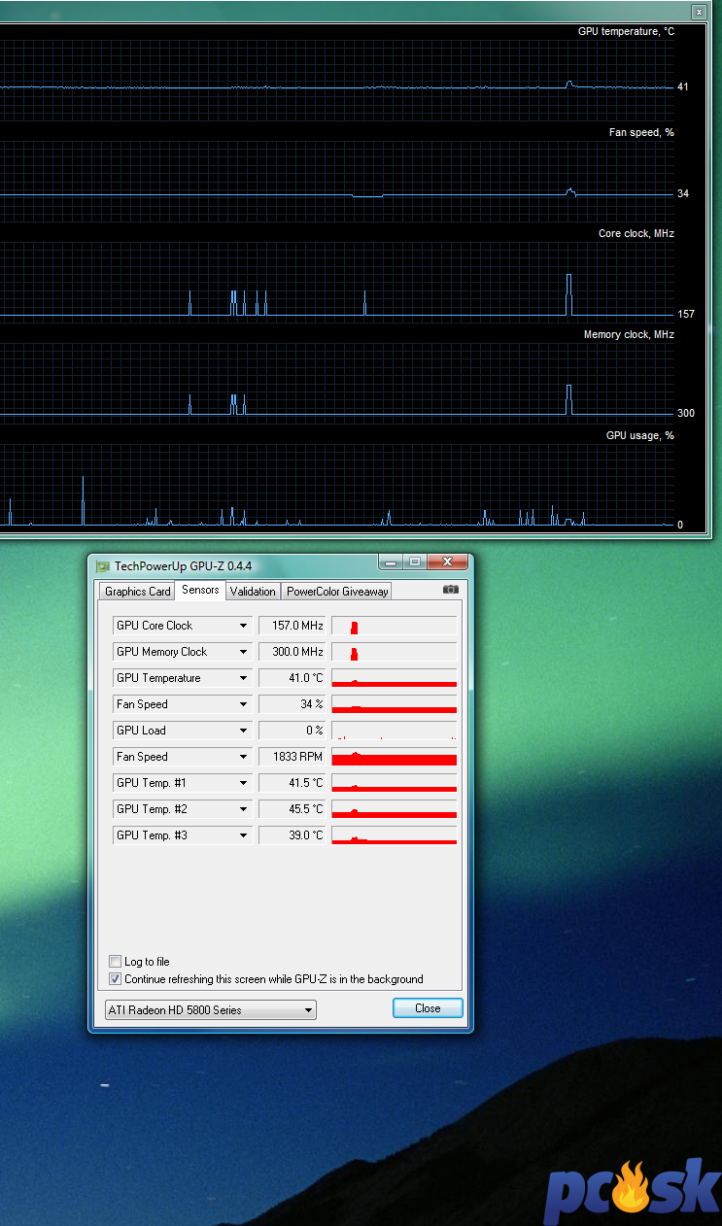Click the GPU Core Clock history graph
The height and width of the screenshot is (1226, 722).
click(x=394, y=626)
